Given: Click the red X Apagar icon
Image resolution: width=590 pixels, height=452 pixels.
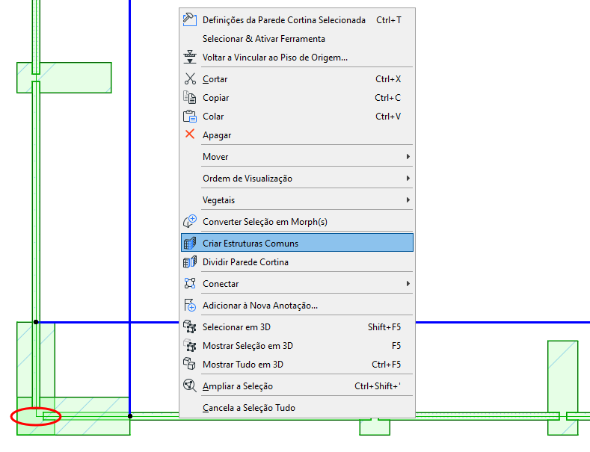Looking at the screenshot, I should click(x=190, y=134).
